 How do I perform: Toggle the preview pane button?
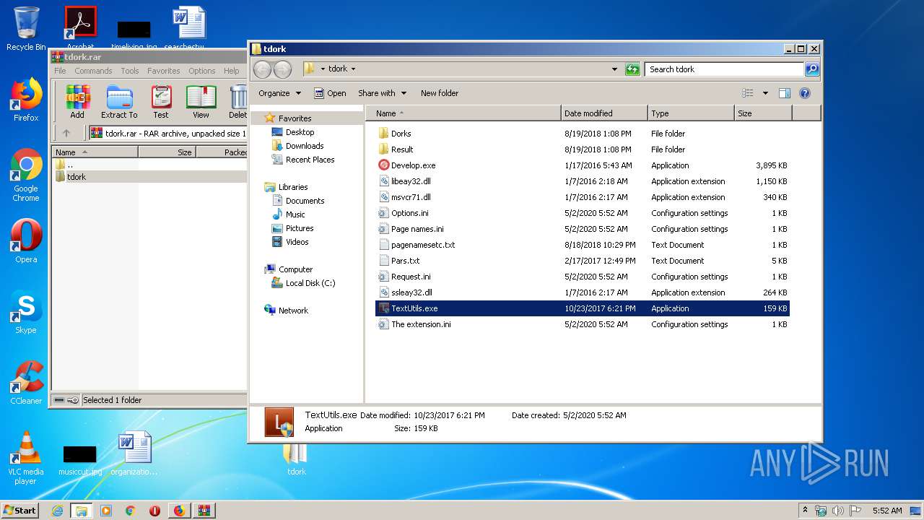pos(785,93)
